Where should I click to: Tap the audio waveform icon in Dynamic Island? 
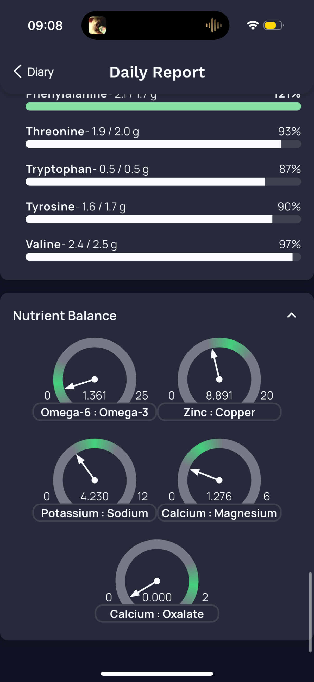click(x=213, y=25)
